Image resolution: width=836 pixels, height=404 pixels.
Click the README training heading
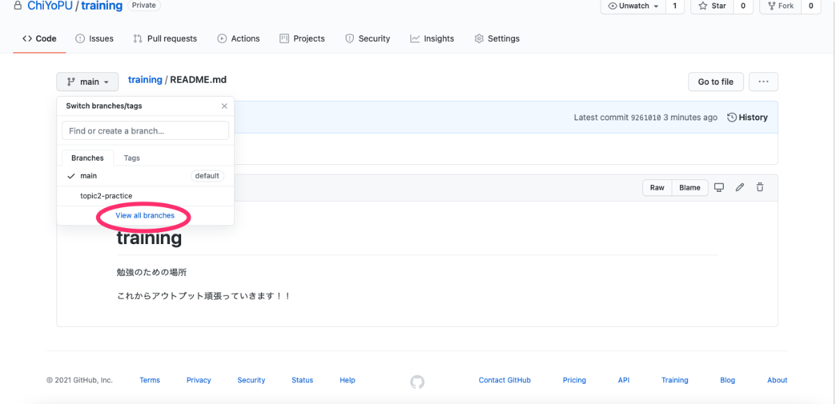coord(149,238)
